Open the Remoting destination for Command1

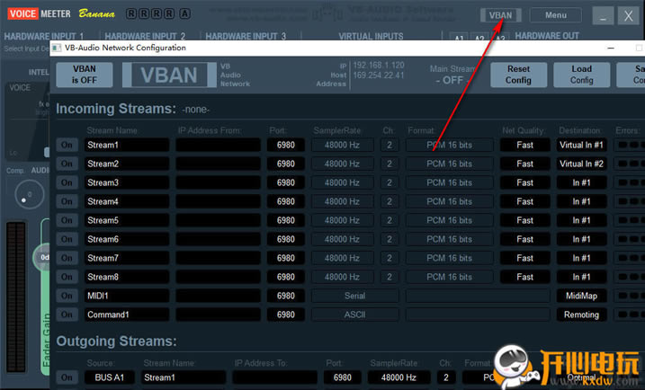581,315
